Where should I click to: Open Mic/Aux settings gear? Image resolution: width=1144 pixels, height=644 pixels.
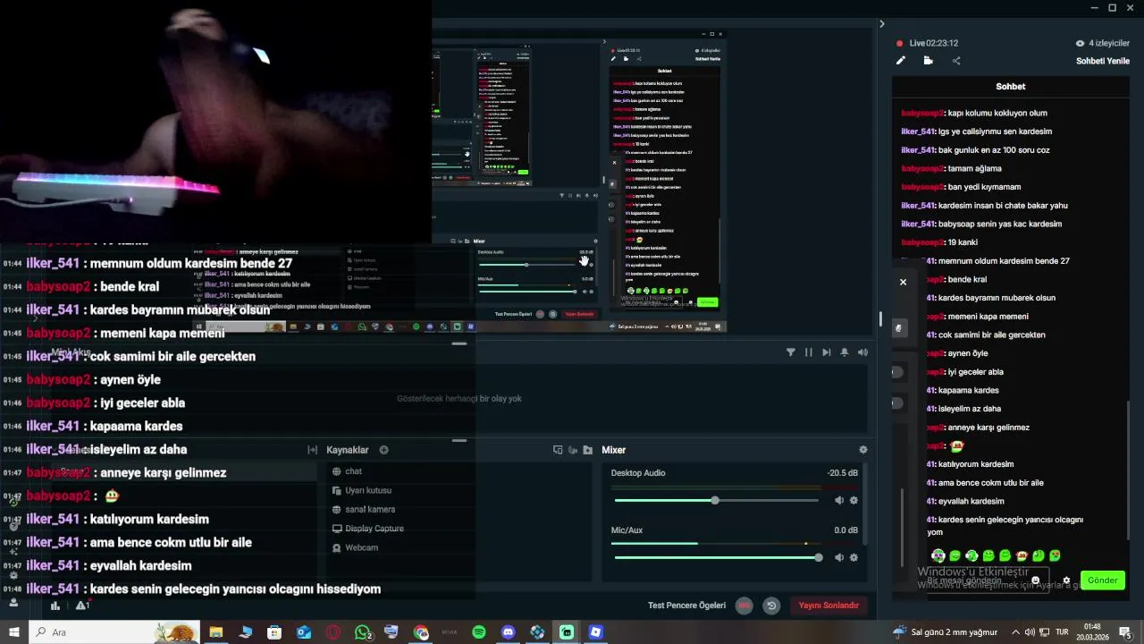(x=854, y=557)
